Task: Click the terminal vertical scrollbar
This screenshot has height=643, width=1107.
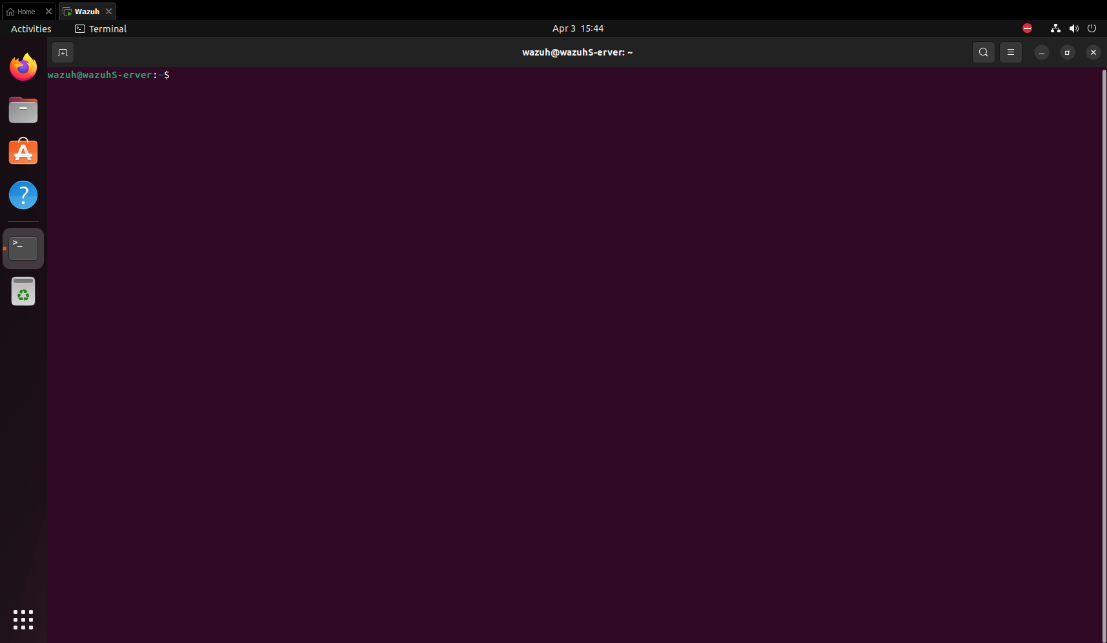Action: pos(1104,355)
